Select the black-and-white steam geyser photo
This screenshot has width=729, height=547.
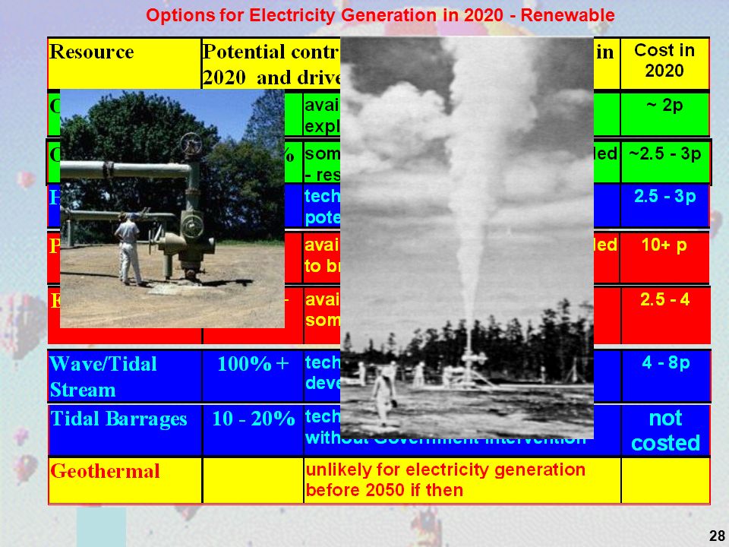tap(467, 238)
